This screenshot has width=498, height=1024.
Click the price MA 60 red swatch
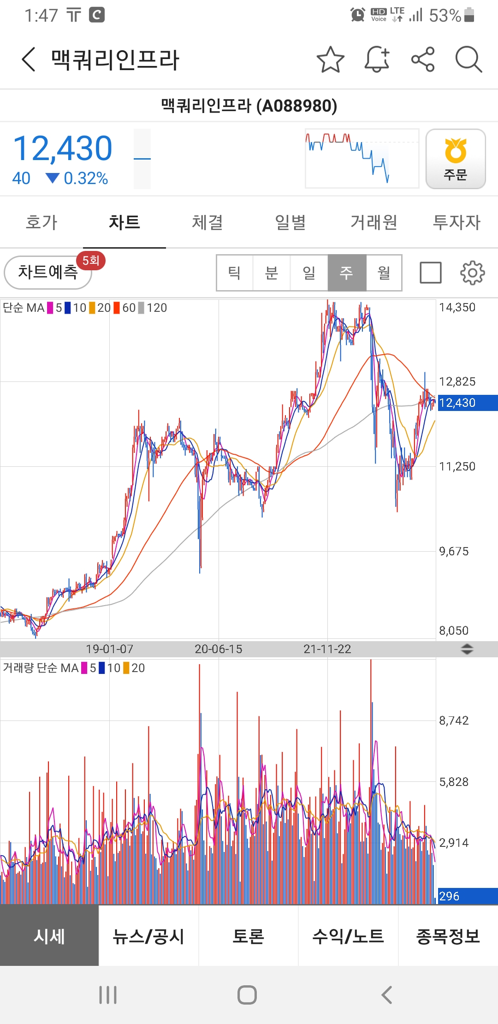(117, 308)
